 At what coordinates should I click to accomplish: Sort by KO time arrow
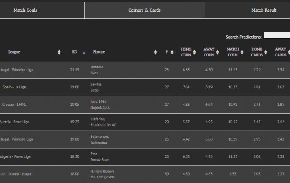click(84, 54)
